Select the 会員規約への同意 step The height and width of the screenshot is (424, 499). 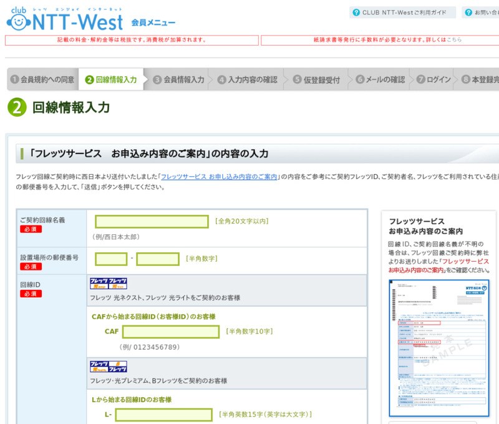click(43, 80)
